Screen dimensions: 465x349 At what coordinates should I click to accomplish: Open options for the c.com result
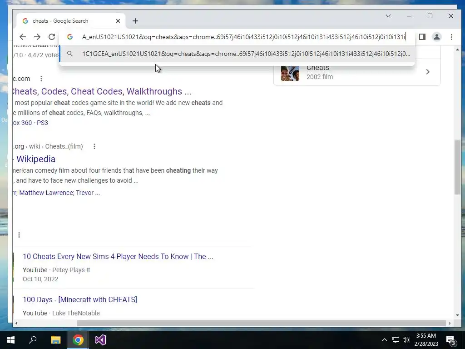41,79
